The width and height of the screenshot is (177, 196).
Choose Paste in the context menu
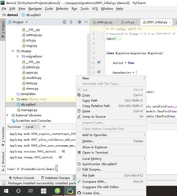coord(111,111)
